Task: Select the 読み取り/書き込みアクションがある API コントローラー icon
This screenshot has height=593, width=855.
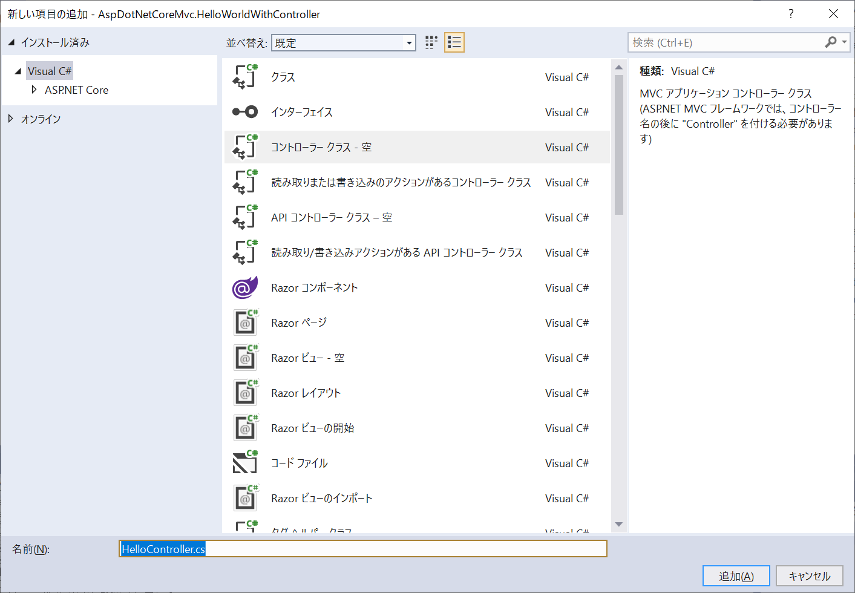Action: [245, 252]
